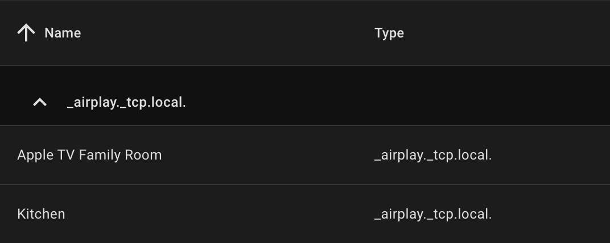Sort the table by Type column

click(389, 33)
